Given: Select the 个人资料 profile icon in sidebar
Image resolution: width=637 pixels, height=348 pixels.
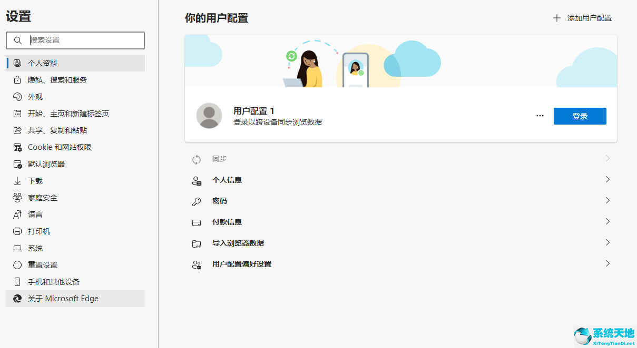Looking at the screenshot, I should [17, 63].
